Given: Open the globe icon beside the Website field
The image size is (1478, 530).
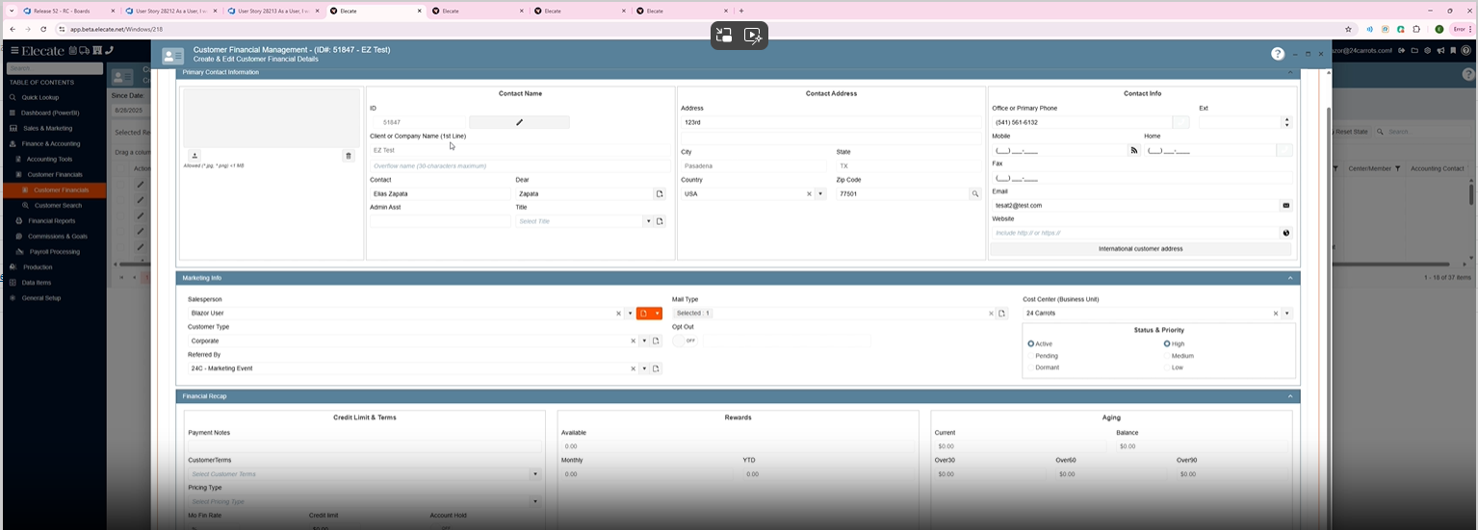Looking at the screenshot, I should [x=1285, y=233].
